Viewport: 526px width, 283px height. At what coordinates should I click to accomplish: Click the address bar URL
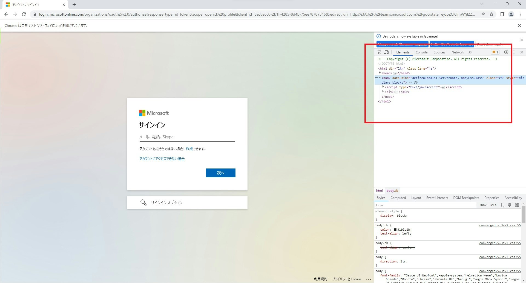point(257,14)
